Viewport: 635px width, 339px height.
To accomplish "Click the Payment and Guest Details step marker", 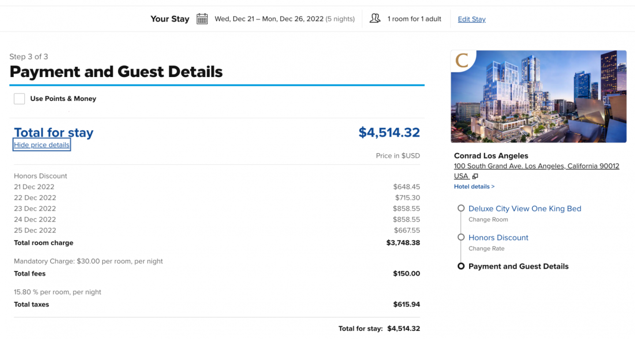I will click(x=461, y=266).
